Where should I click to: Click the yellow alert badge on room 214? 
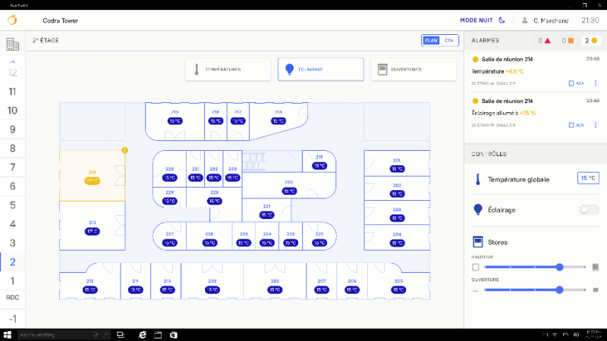(124, 150)
